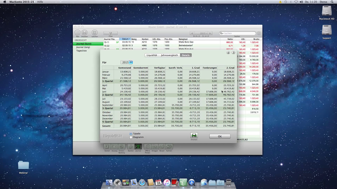Image resolution: width=337 pixels, height=189 pixels.
Task: Open the Auszug module icon
Action: click(115, 146)
